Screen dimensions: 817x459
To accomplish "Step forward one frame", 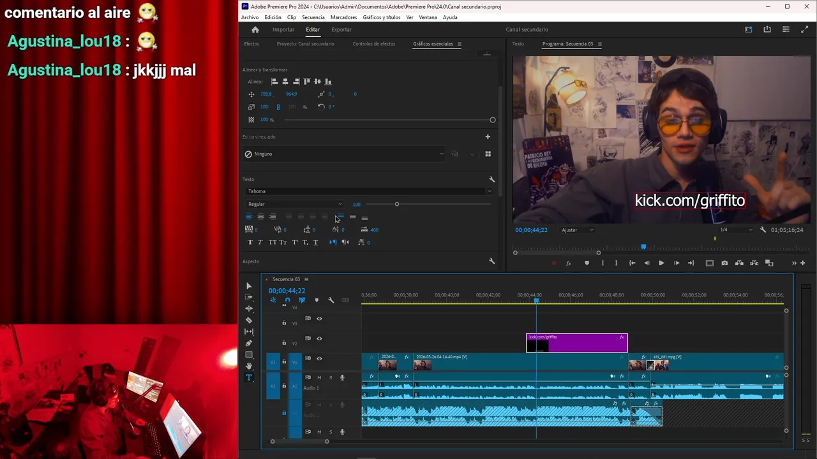I will tap(676, 263).
